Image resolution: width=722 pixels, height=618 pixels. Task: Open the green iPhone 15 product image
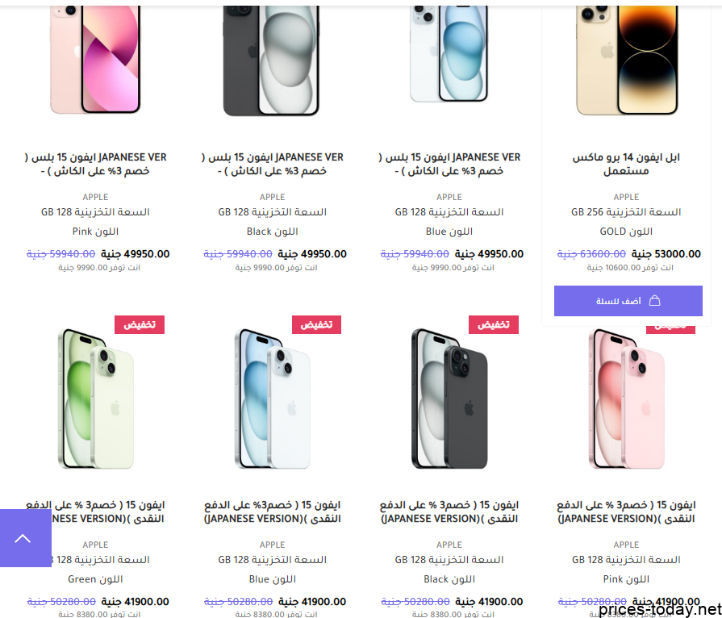coord(96,399)
